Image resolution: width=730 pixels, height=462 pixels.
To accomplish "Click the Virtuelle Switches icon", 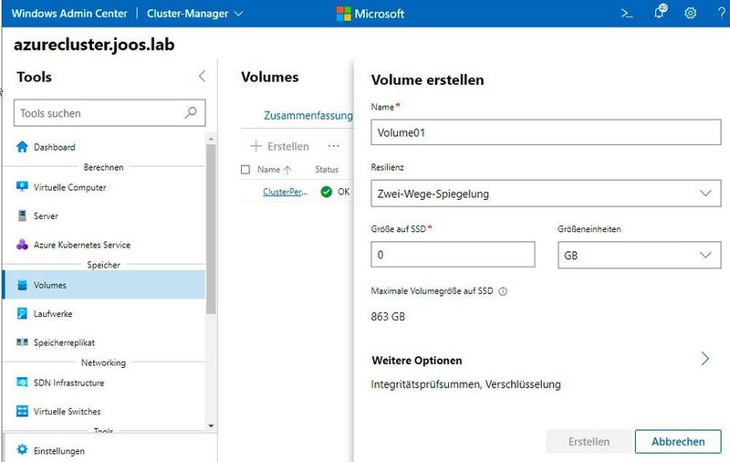I will 22,411.
